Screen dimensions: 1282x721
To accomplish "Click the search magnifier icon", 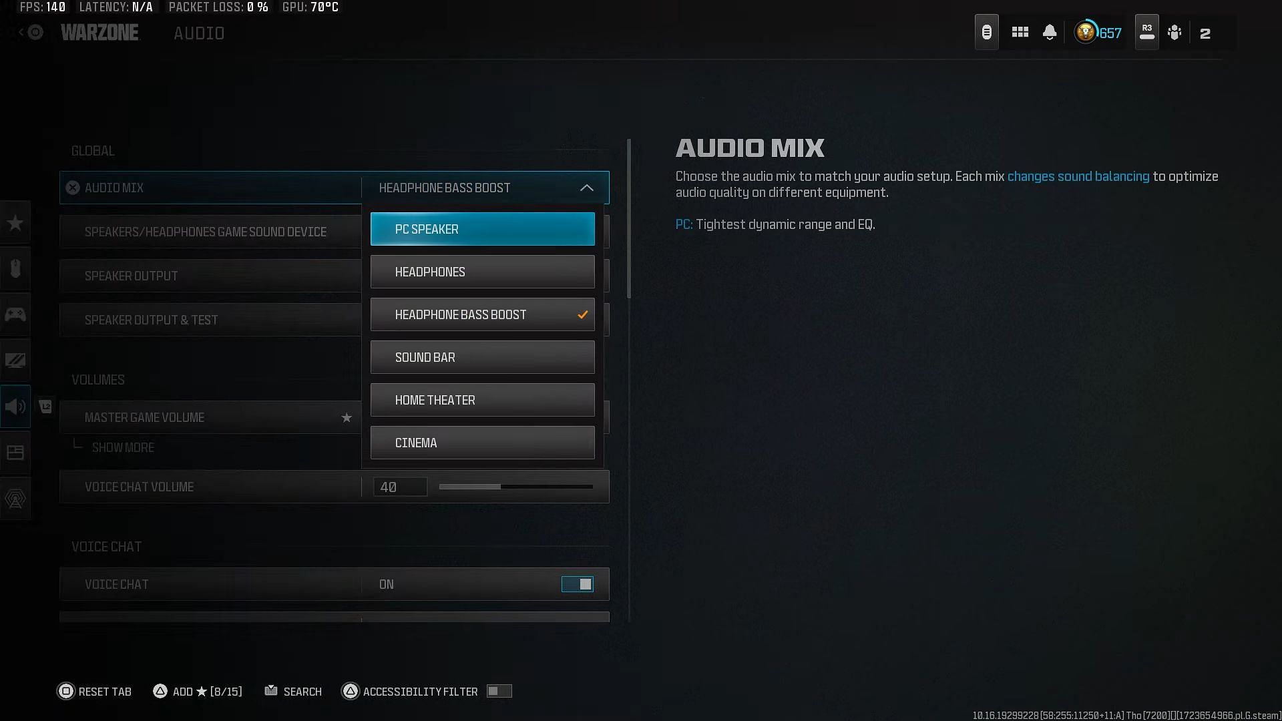I will [x=270, y=690].
